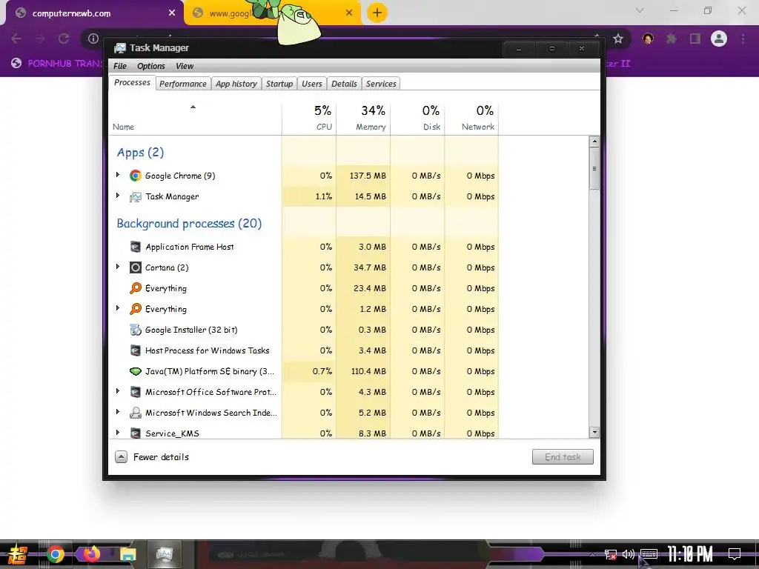Click the Java(TM) Platform SE binary icon
Screen dimensions: 759x569
[136, 371]
